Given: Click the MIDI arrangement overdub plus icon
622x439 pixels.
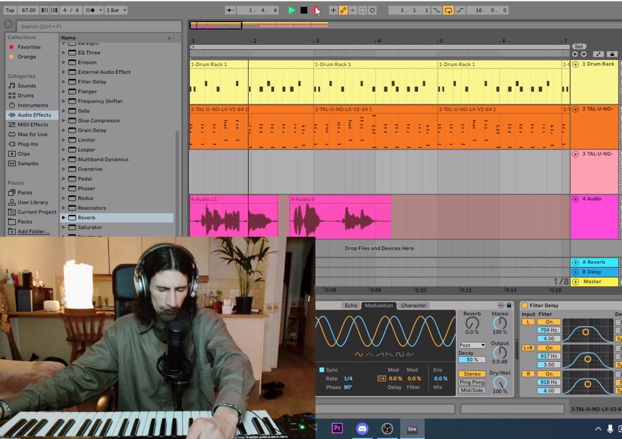Looking at the screenshot, I should coord(333,10).
